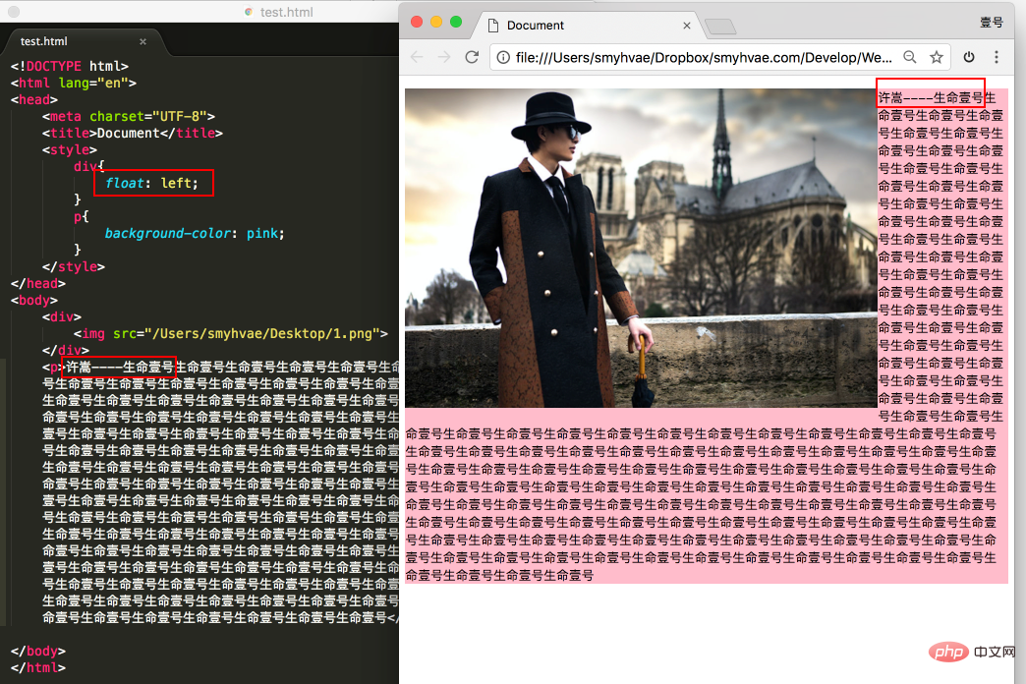
Task: Click the site info icon in address bar
Action: coord(503,58)
